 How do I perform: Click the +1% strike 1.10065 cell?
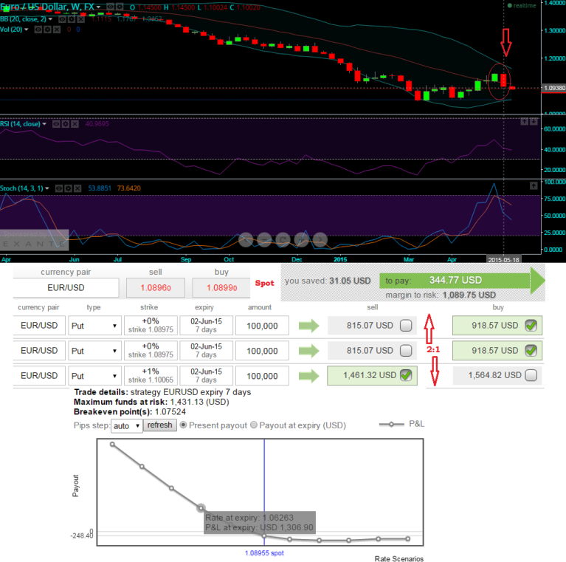coord(151,376)
